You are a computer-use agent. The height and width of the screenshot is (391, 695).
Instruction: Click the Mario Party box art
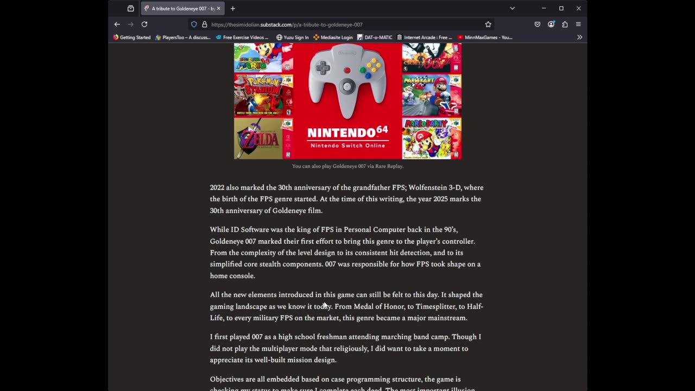(x=432, y=138)
